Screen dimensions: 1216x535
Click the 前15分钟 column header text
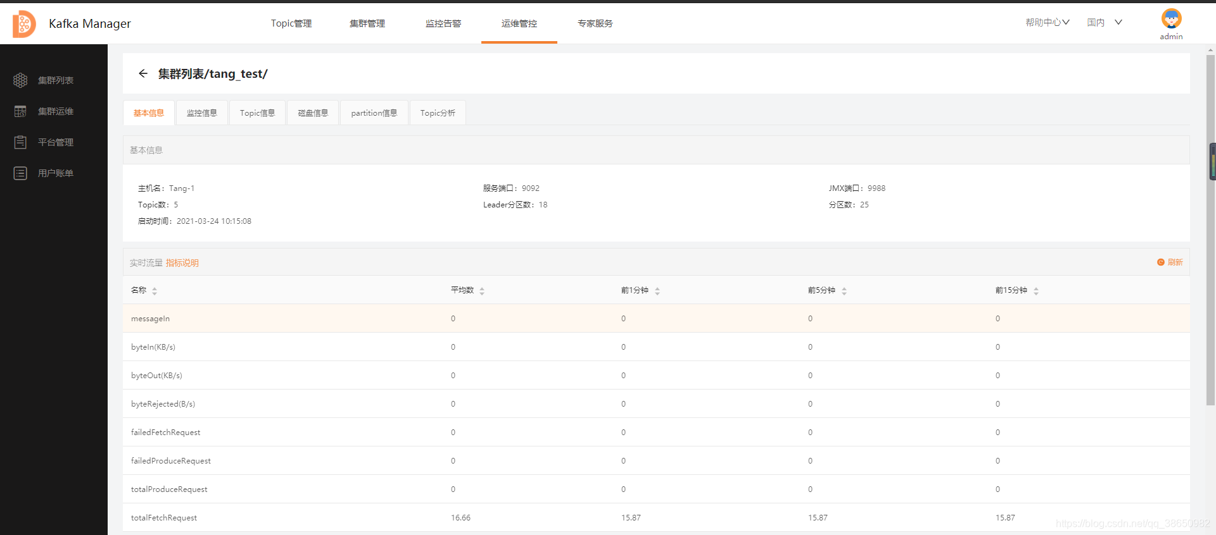(x=1011, y=290)
